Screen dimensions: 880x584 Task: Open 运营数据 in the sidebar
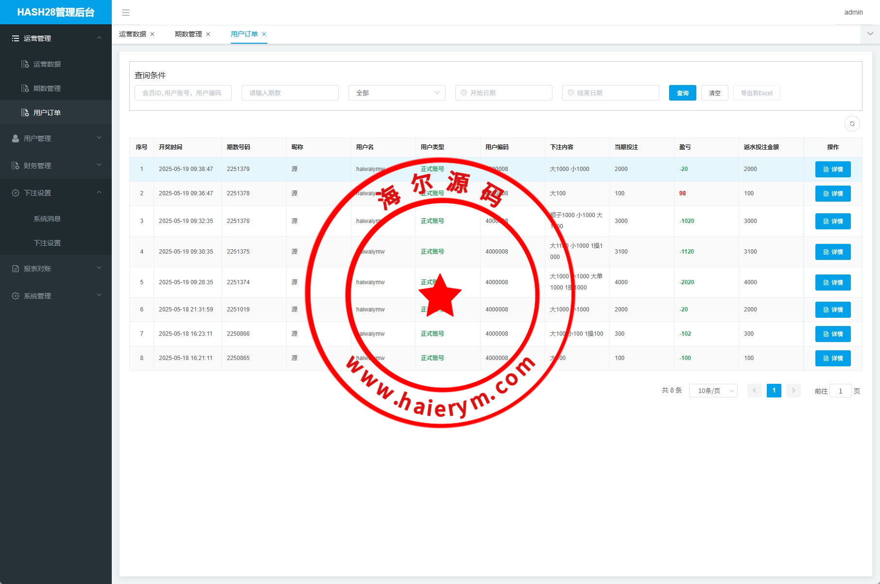[x=47, y=64]
